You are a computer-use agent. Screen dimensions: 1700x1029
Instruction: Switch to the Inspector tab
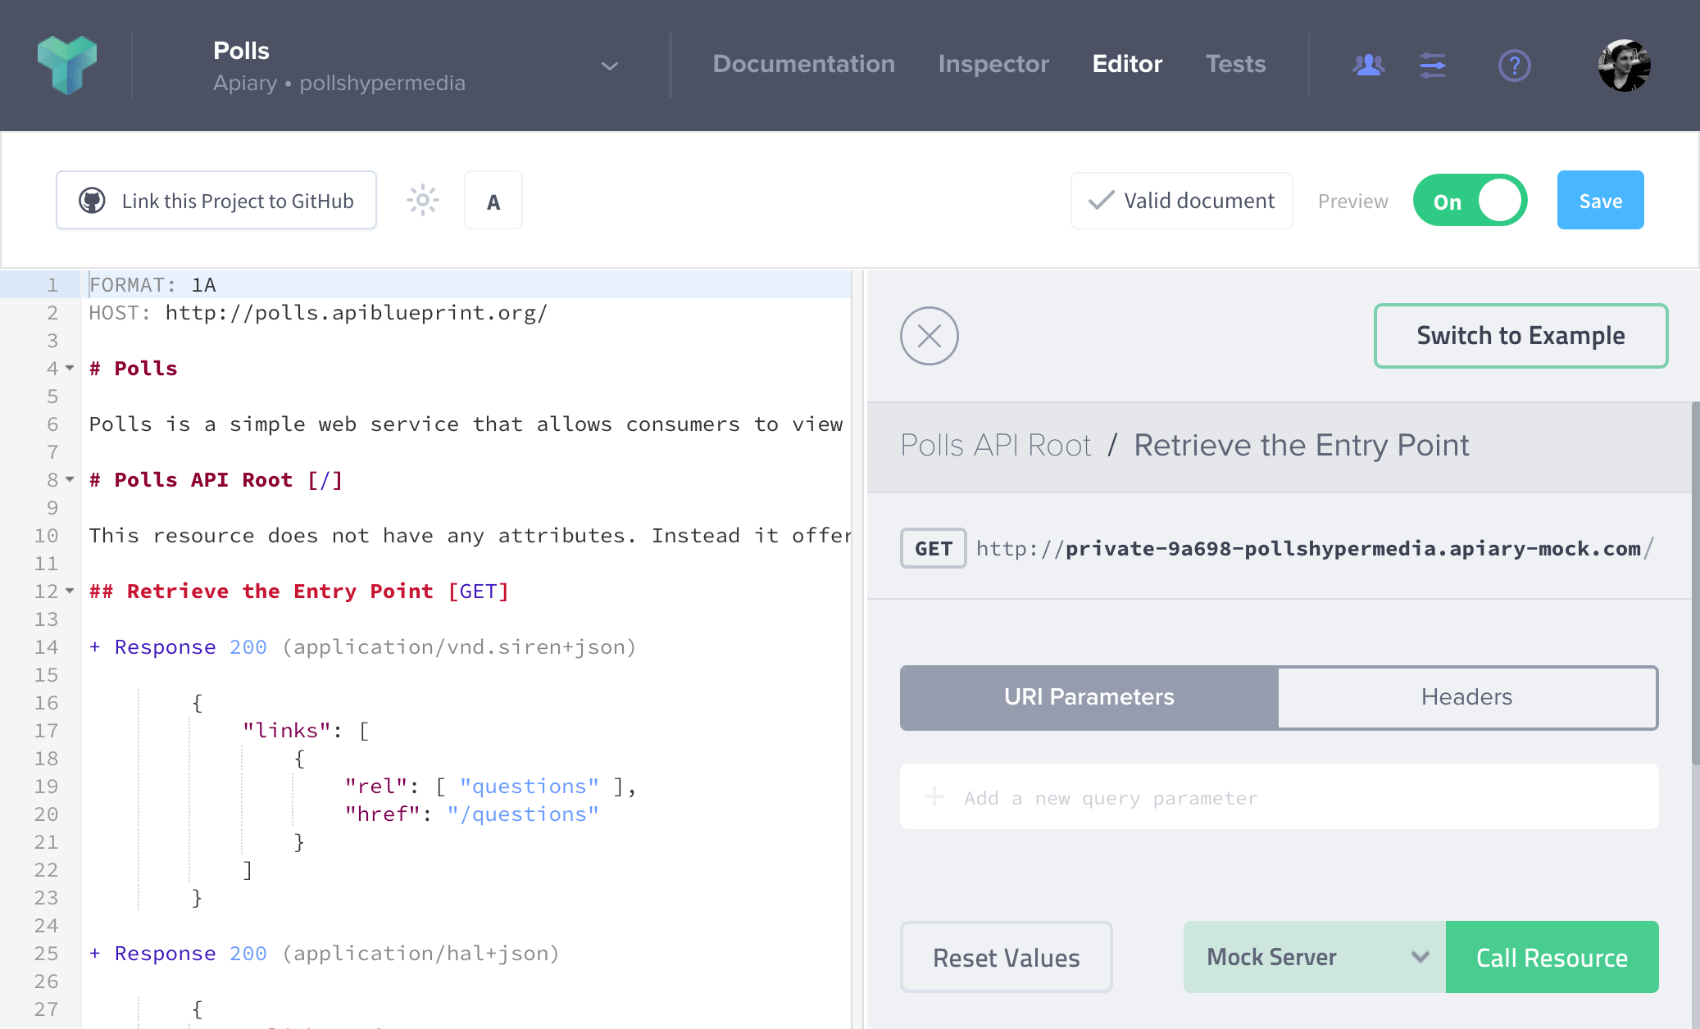click(x=994, y=63)
